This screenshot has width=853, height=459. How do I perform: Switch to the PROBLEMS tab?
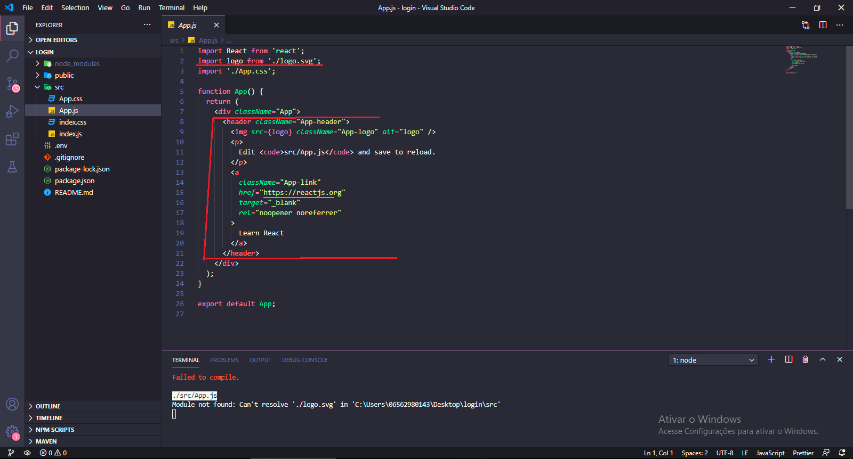224,360
